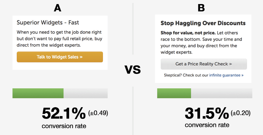263x135 pixels.
Task: Click the green portion of variant A's bar
Action: pos(38,93)
